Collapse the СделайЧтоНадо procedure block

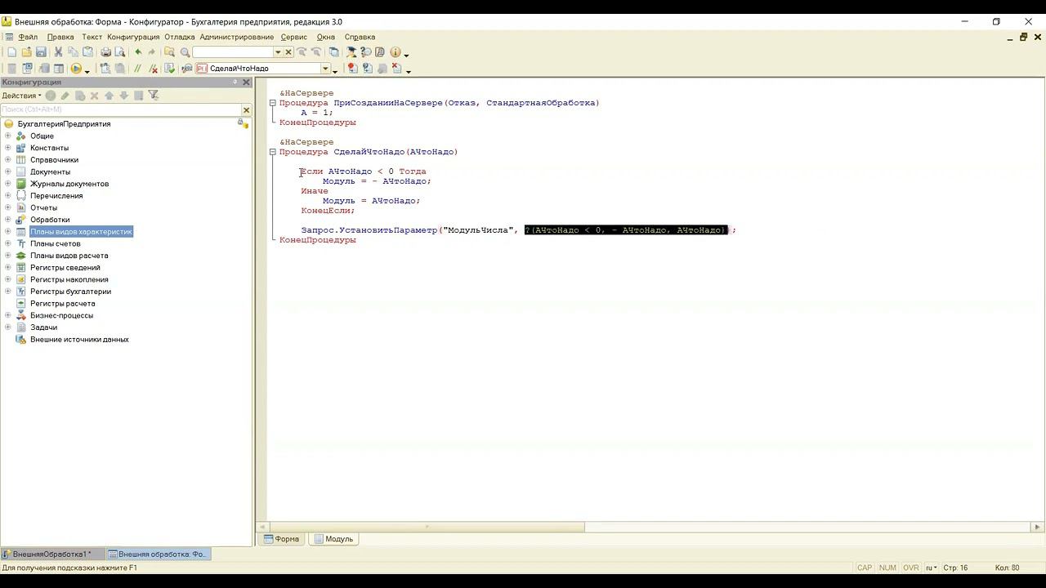273,152
